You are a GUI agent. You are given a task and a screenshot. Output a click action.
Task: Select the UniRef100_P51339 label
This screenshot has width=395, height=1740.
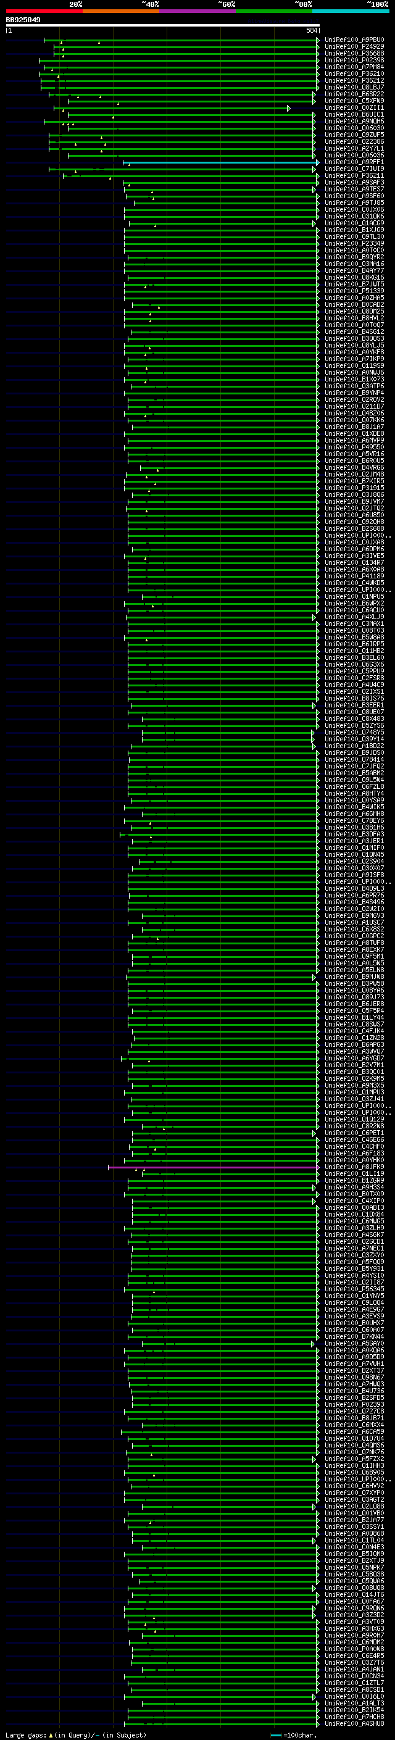354,291
